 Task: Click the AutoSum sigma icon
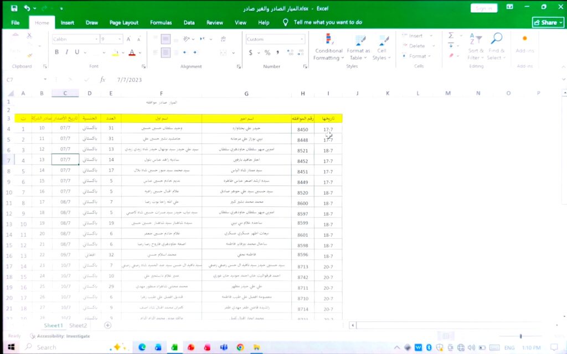[451, 35]
